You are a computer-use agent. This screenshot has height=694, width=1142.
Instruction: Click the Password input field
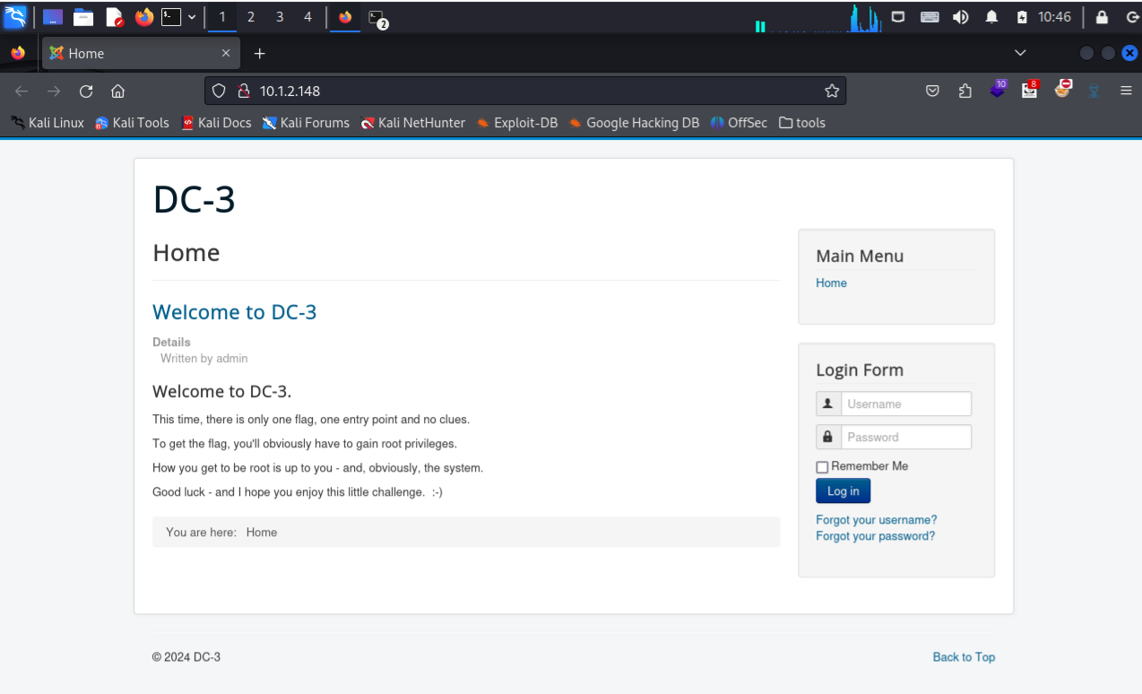(905, 437)
